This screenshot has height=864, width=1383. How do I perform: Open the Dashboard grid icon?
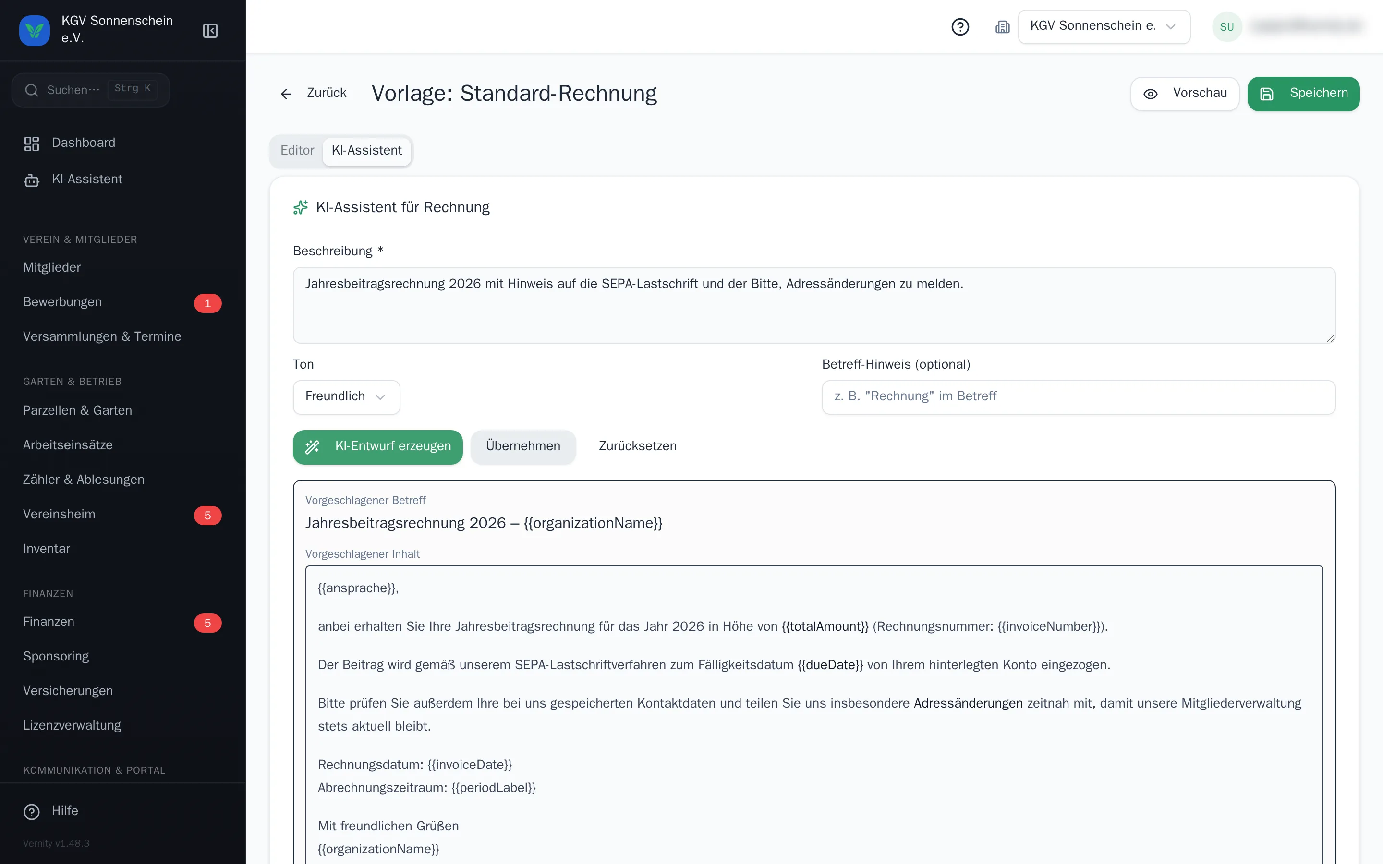tap(31, 144)
